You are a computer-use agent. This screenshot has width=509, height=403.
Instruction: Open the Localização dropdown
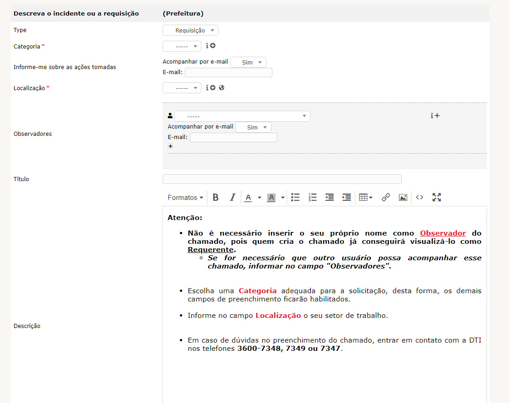pos(182,88)
